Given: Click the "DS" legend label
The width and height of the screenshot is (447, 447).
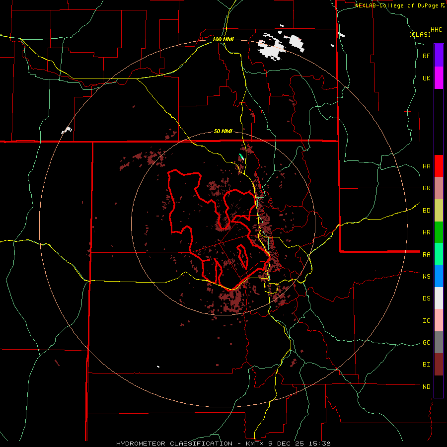Looking at the screenshot, I should click(x=426, y=298).
